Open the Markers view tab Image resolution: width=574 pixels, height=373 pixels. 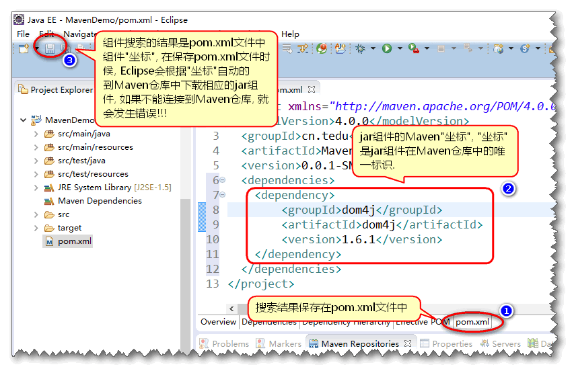click(x=278, y=343)
